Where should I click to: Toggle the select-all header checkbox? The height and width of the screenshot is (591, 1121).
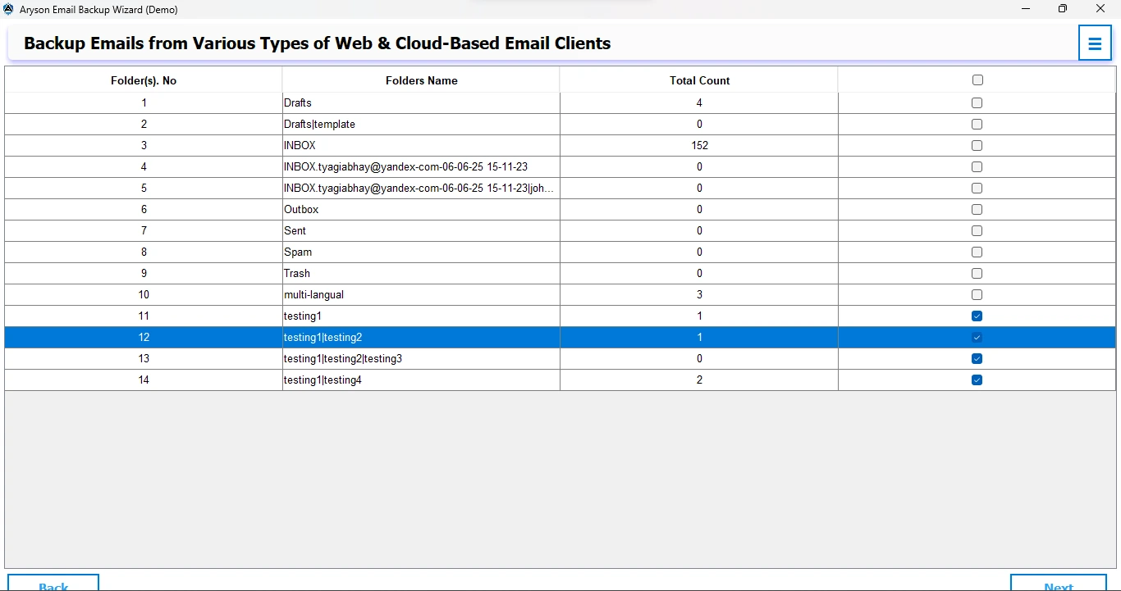pos(977,80)
